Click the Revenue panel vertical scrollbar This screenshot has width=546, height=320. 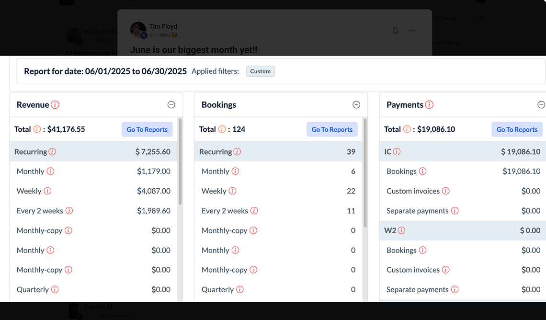coord(180,163)
